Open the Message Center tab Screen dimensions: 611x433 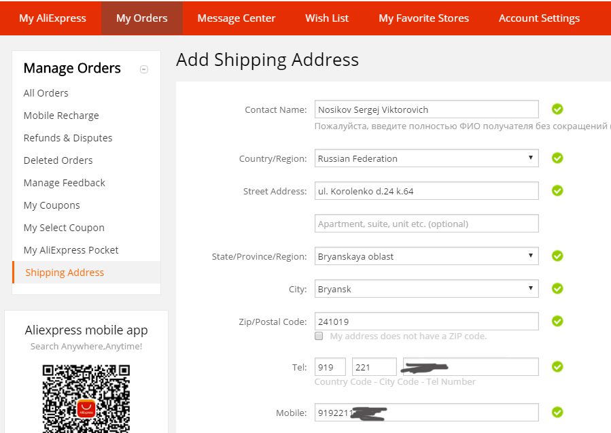click(236, 18)
